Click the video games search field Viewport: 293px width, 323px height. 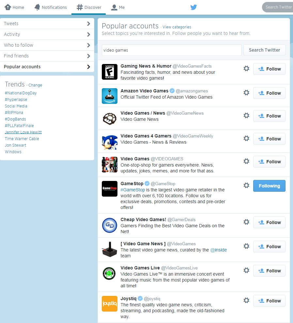point(172,50)
